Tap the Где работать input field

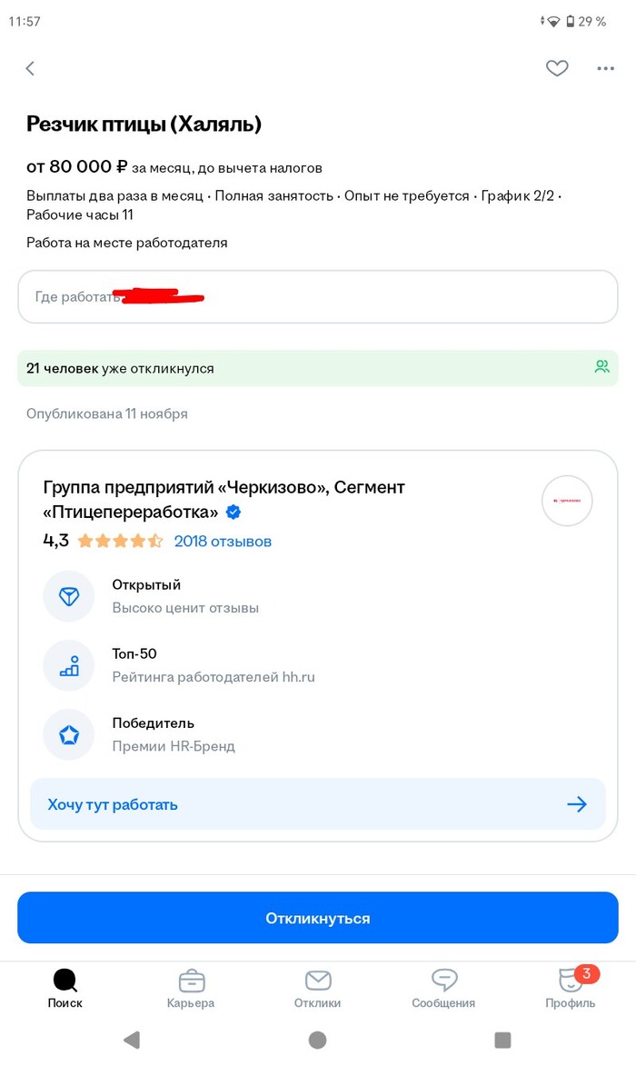pyautogui.click(x=318, y=296)
